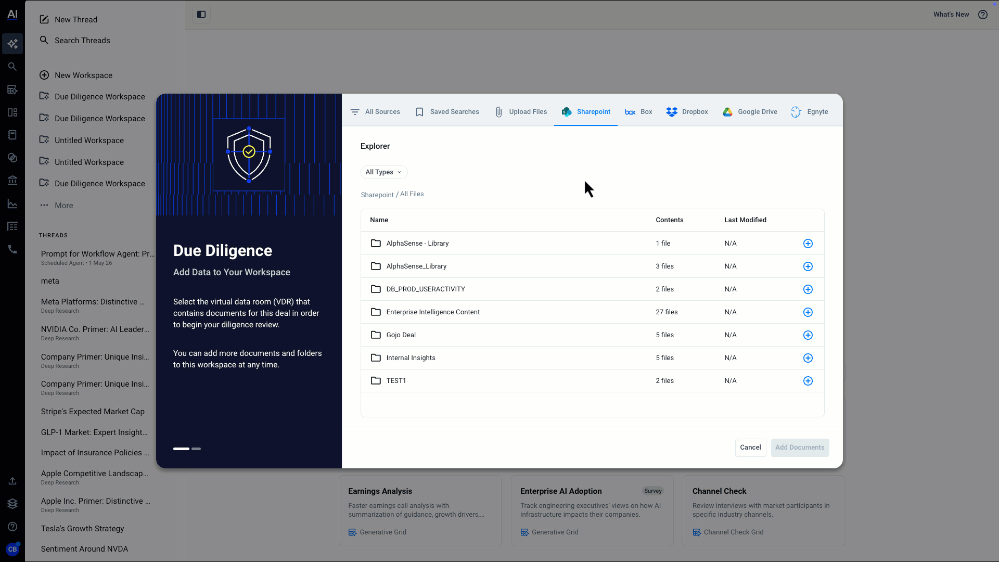Open Search Threads
The image size is (999, 562).
(75, 41)
